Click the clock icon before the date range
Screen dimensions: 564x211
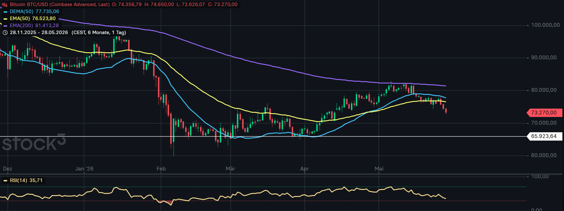click(x=5, y=33)
